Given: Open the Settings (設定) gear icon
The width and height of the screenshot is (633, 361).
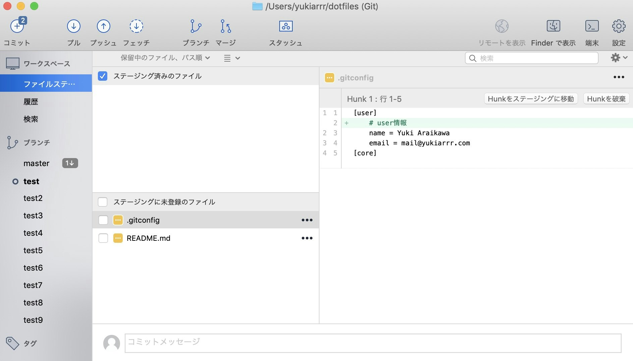Looking at the screenshot, I should tap(619, 26).
